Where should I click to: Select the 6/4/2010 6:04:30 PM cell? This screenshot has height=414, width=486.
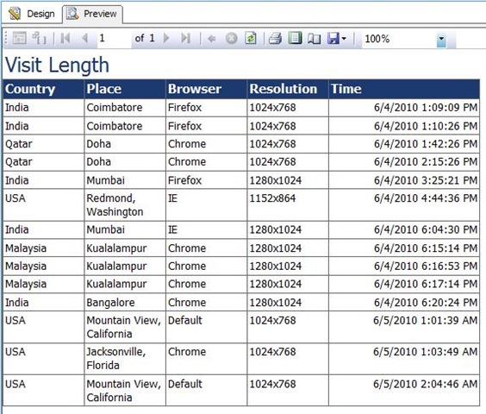pyautogui.click(x=404, y=230)
